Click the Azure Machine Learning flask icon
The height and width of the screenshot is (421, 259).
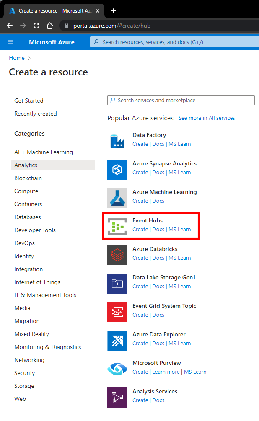coord(117,198)
